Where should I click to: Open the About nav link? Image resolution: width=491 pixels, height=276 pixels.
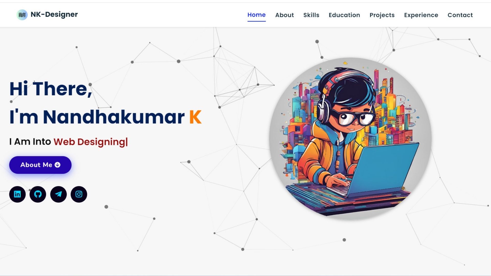click(284, 15)
